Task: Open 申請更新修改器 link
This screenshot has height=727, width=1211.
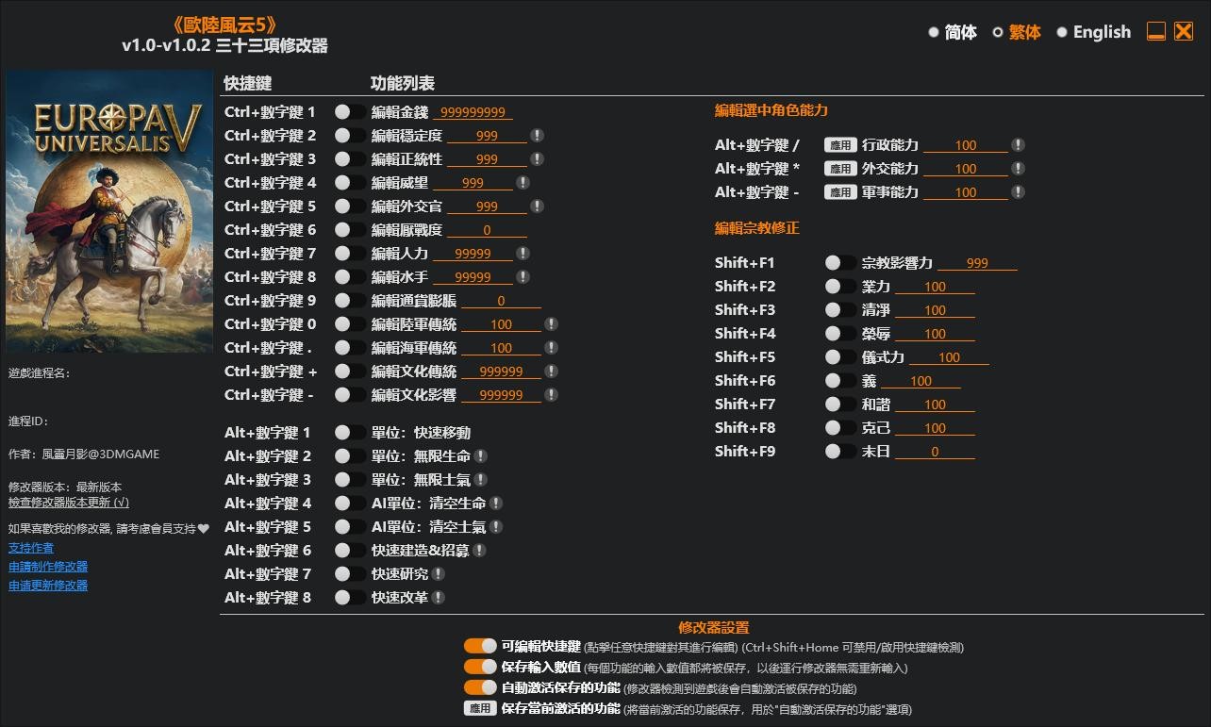Action: click(x=48, y=586)
